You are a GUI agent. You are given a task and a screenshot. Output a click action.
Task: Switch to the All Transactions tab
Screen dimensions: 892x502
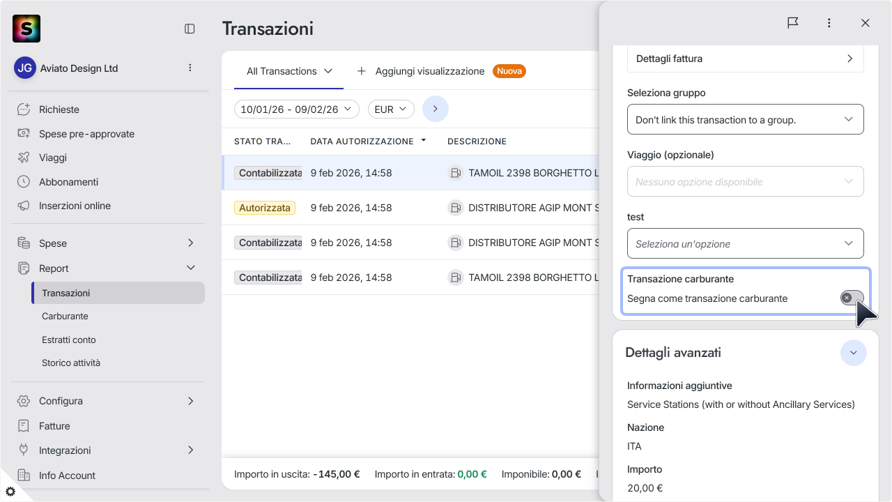(x=289, y=71)
